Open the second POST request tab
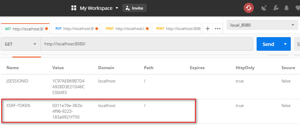The height and width of the screenshot is (125, 300). point(176,29)
